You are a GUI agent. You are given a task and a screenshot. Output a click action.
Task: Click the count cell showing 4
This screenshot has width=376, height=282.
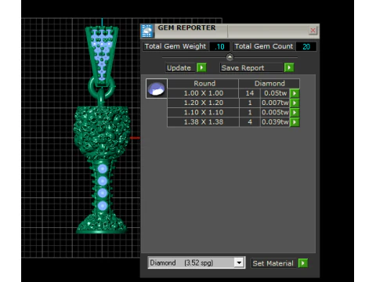(250, 122)
